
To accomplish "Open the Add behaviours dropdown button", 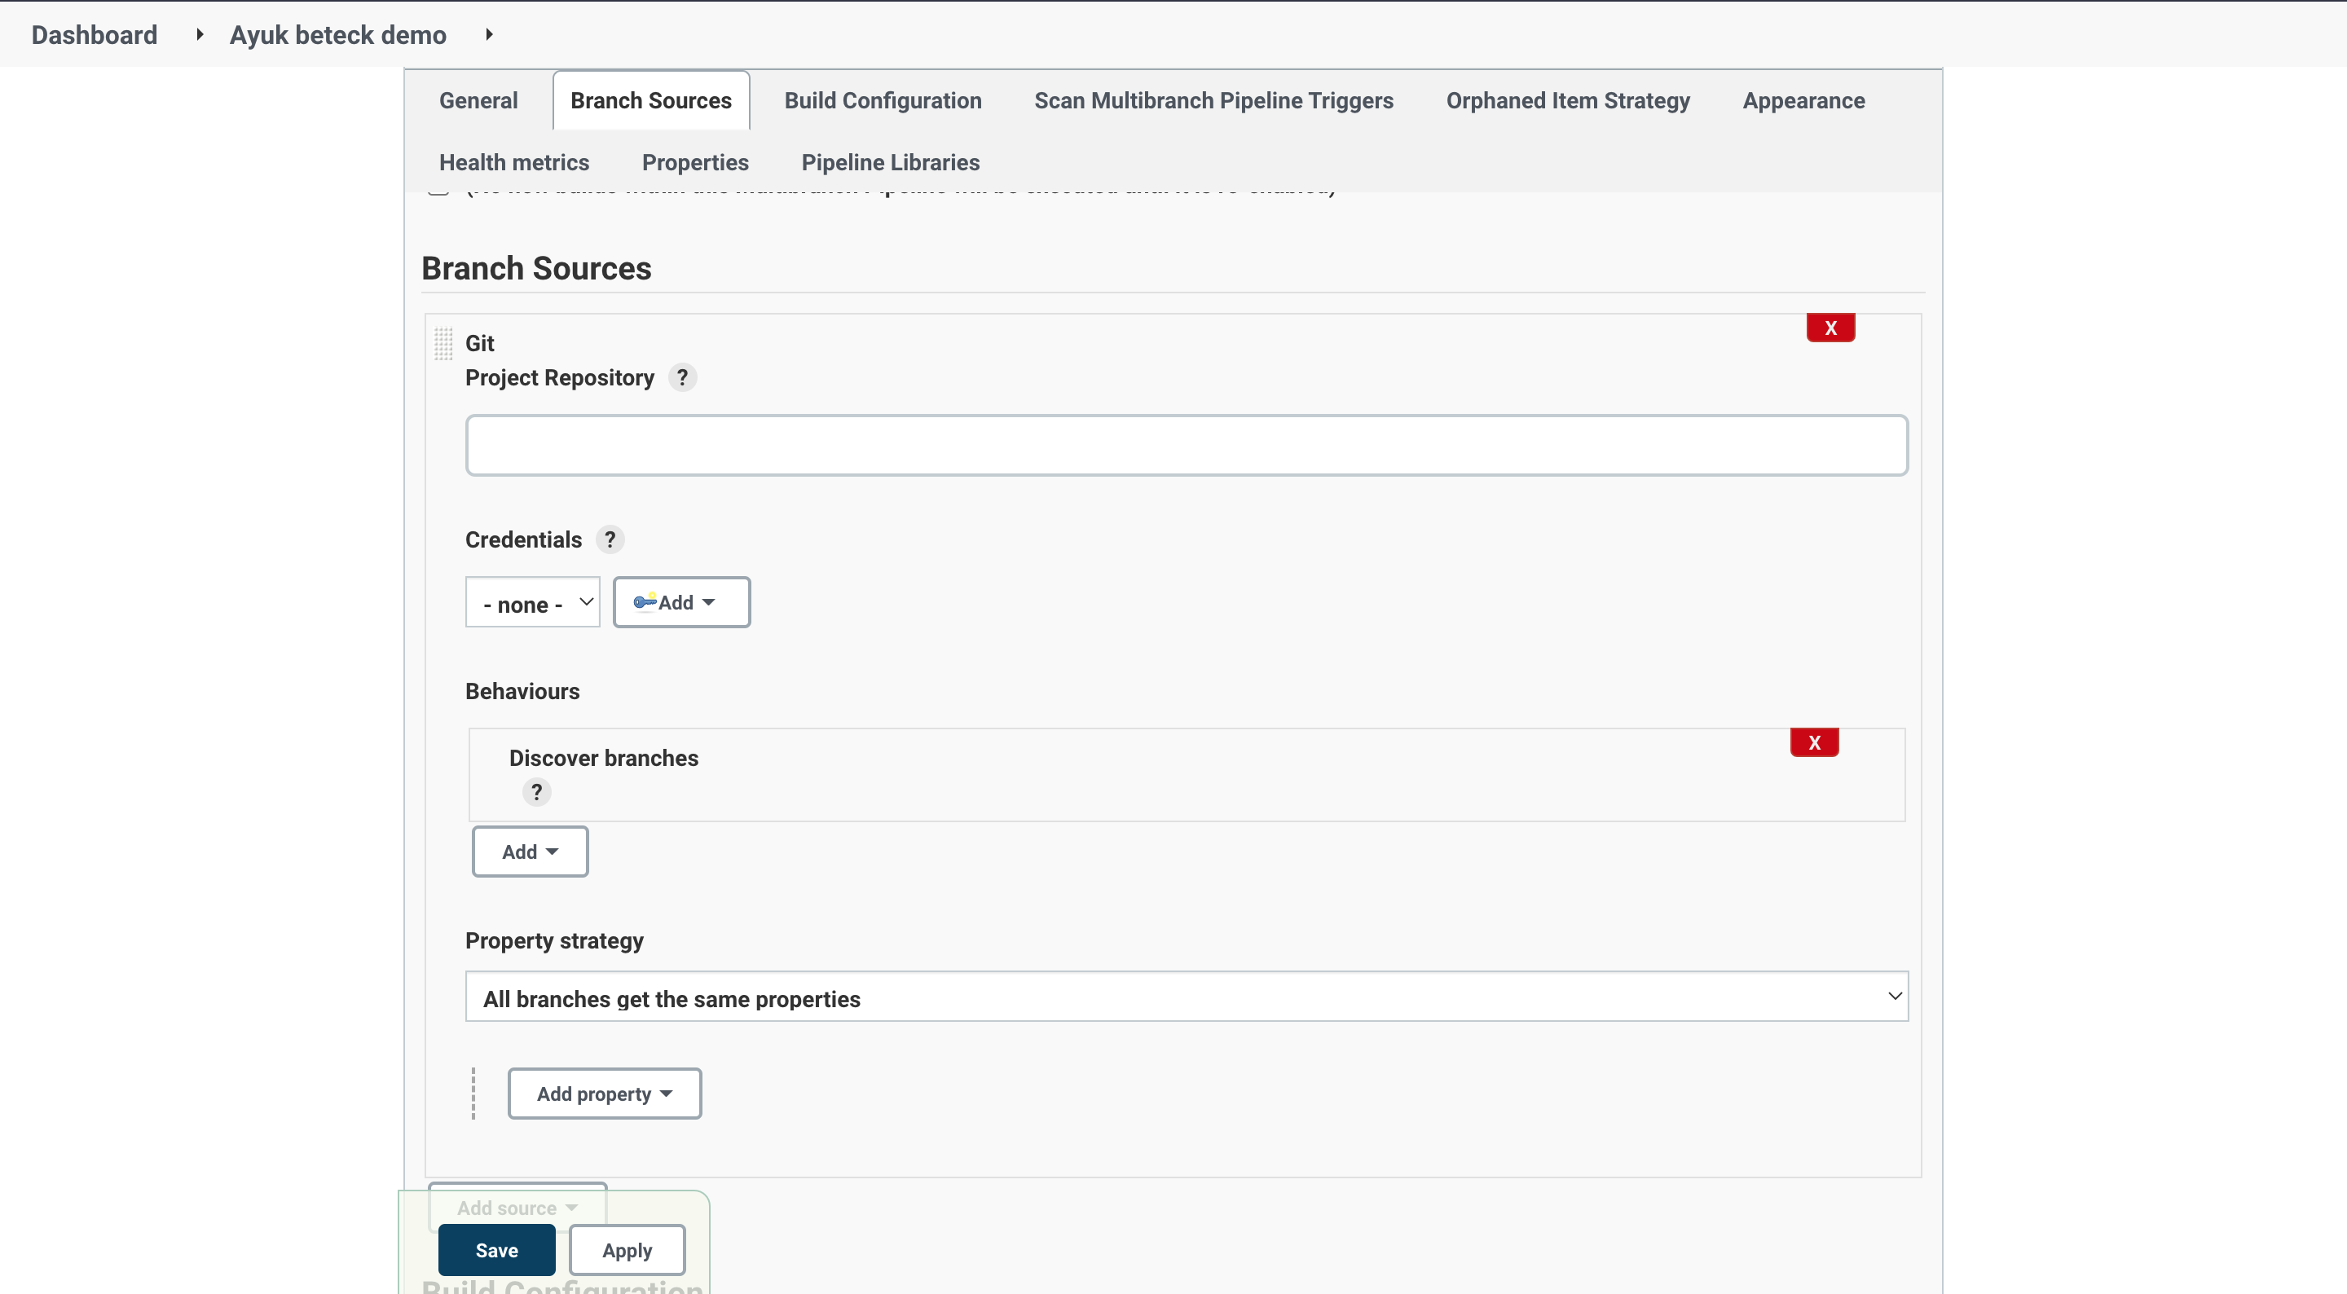I will 530,852.
